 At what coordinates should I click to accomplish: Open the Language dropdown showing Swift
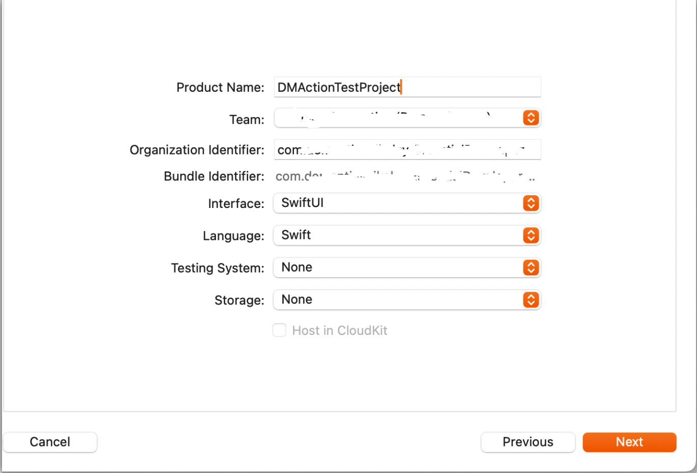pyautogui.click(x=407, y=235)
